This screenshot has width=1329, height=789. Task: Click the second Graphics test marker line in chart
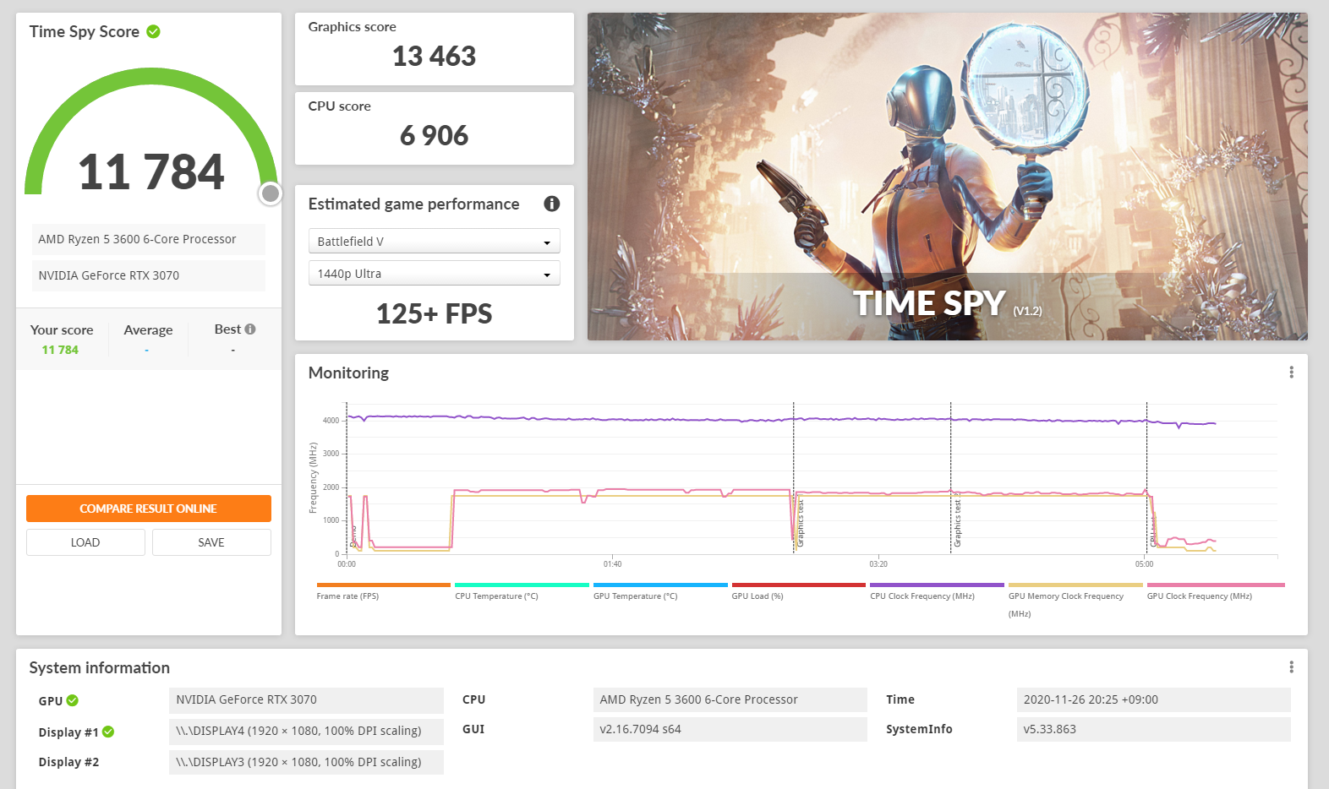(x=950, y=478)
